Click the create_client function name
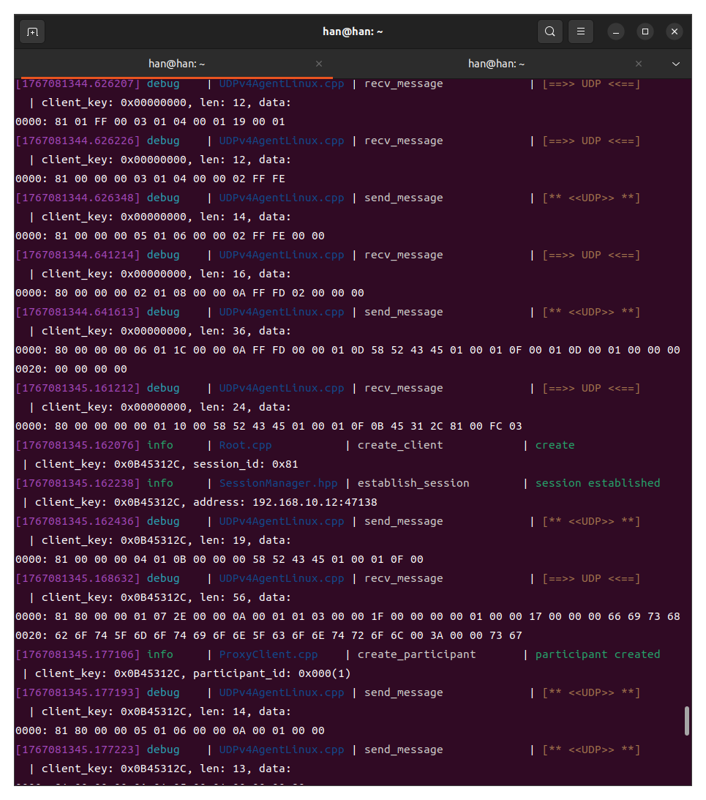Screen dimensions: 706x800 coord(400,446)
